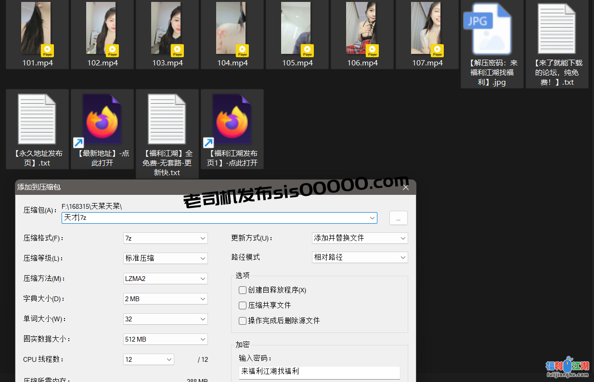594x382 pixels.
Task: Open the 压缩方法 LZMA2 dropdown
Action: point(202,278)
